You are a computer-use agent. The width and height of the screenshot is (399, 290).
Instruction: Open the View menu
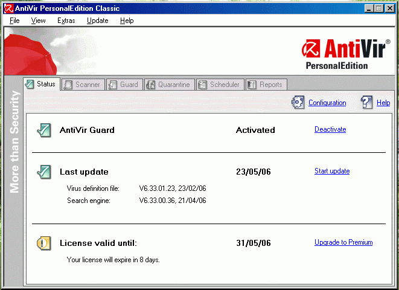[38, 21]
